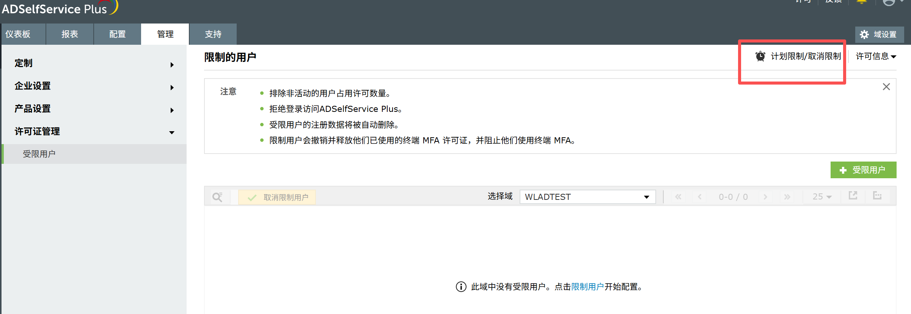Jump to the last page of results
This screenshot has width=911, height=314.
[787, 197]
